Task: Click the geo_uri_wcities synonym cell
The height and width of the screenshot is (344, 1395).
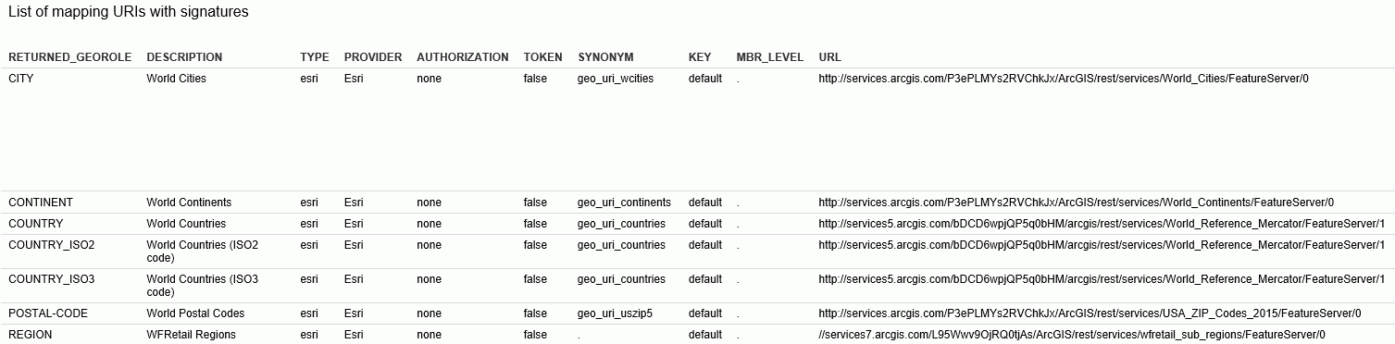Action: [616, 79]
